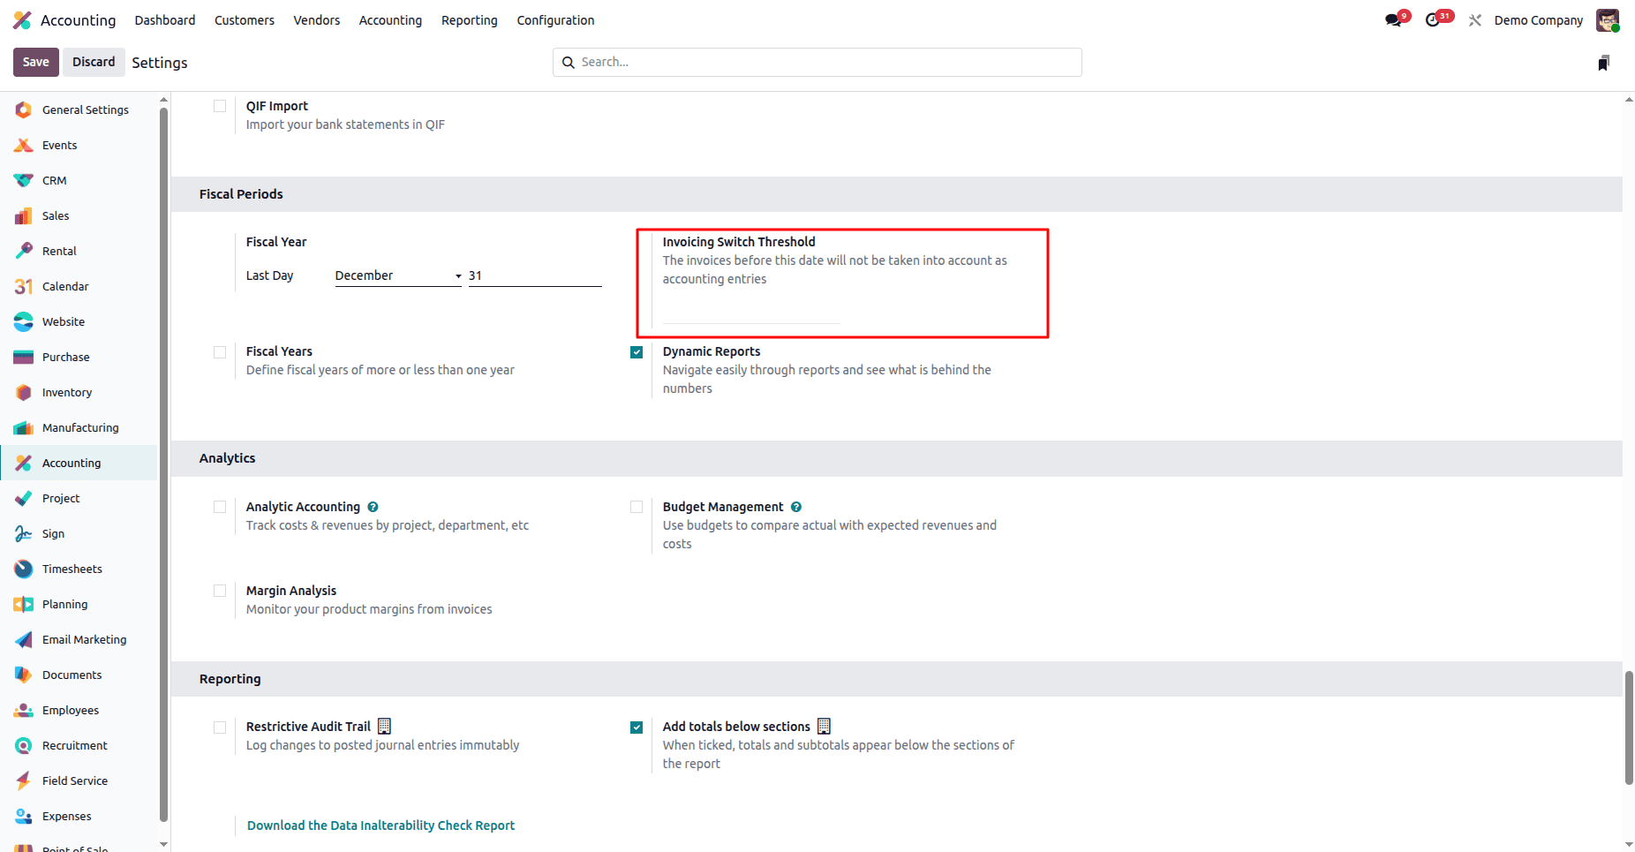Click the Invoicing Switch Threshold date field
Viewport: 1635px width, 852px height.
click(750, 314)
